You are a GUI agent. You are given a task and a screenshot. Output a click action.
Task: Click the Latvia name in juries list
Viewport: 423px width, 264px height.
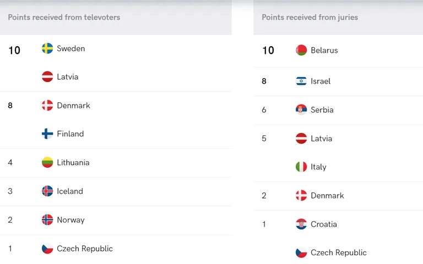[x=321, y=139]
